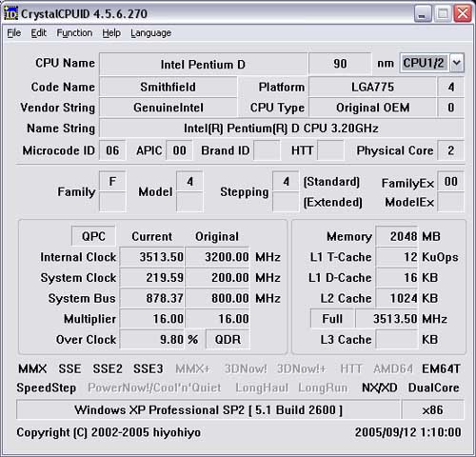Click the CPU Name field 'Intel Pentium D'
The height and width of the screenshot is (457, 476).
pos(203,64)
